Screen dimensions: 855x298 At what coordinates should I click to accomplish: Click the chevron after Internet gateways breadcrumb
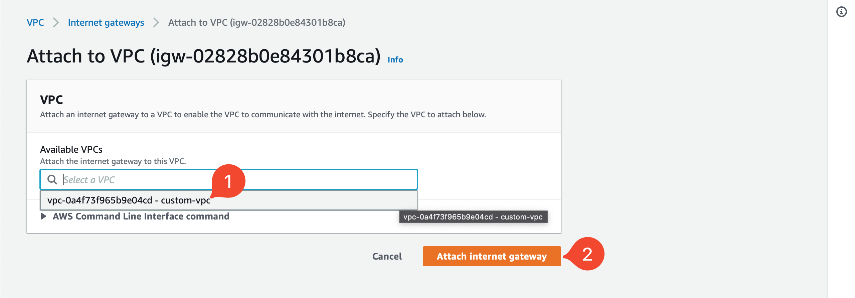pyautogui.click(x=156, y=22)
